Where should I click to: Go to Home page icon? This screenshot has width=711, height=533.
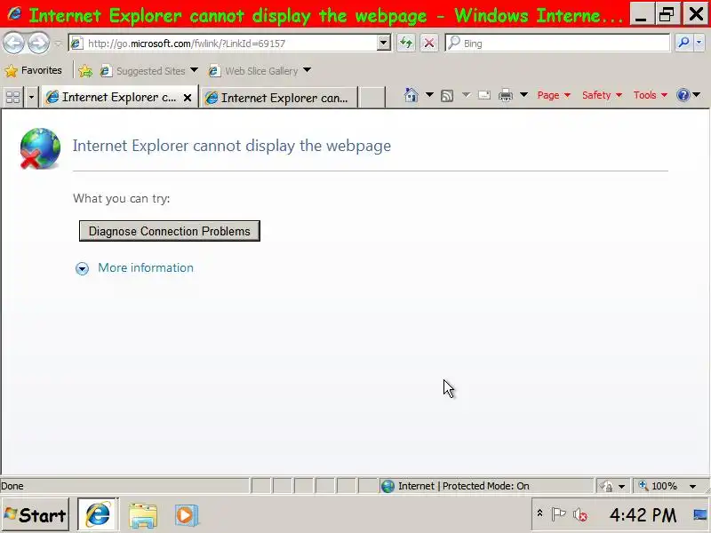point(411,95)
